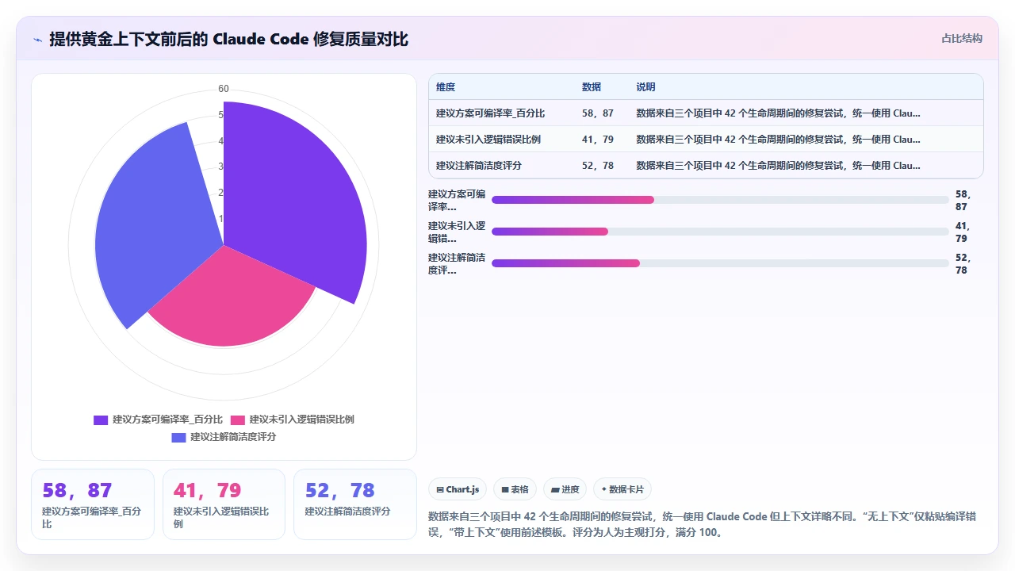Click table cell 建议未引入逻辑错误比例

[x=488, y=140]
